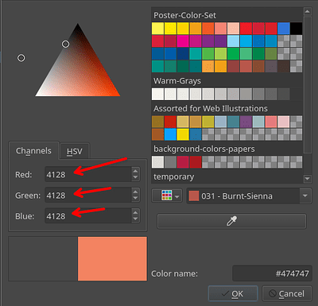
Task: Increase the Red channel value
Action: (x=135, y=171)
